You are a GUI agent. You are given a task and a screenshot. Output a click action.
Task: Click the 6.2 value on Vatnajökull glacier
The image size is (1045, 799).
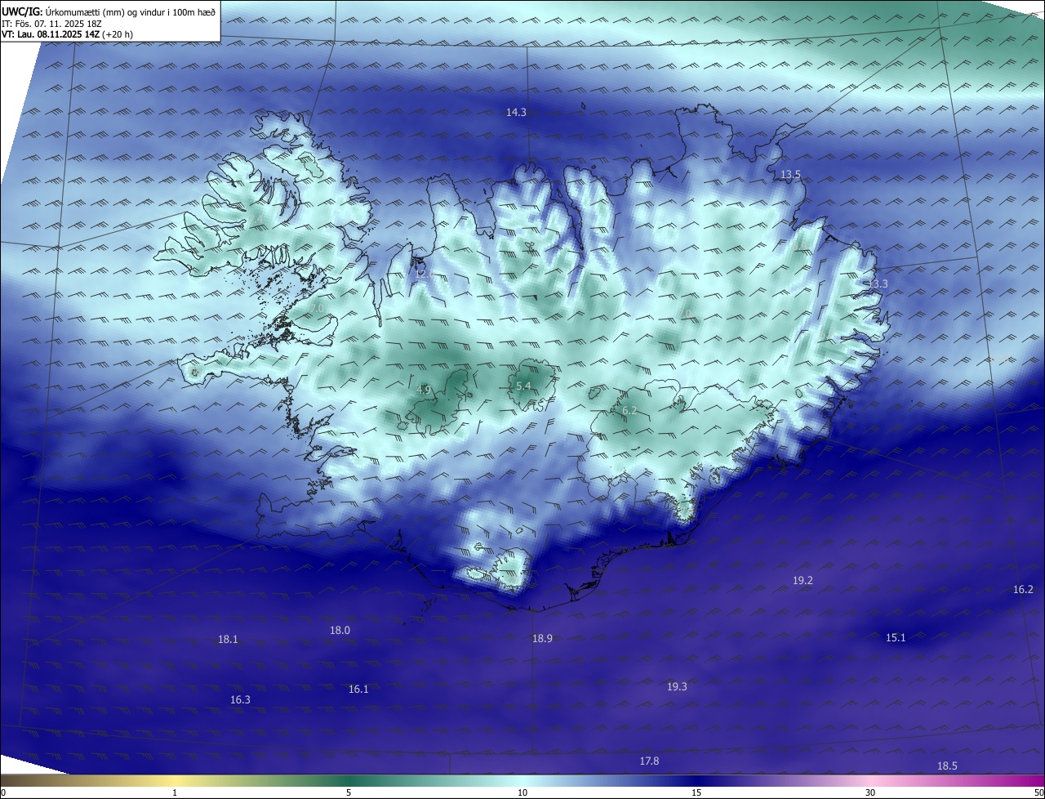629,411
